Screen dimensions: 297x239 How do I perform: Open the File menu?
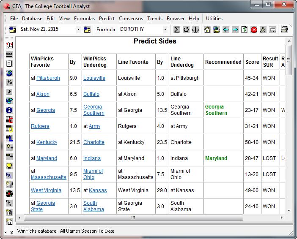pos(14,19)
